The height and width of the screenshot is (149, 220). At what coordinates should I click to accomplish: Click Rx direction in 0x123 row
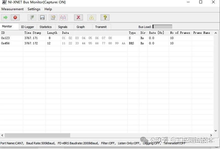pyautogui.click(x=142, y=38)
